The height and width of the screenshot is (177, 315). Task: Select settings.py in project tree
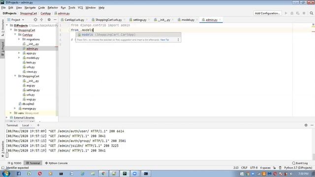[33, 90]
